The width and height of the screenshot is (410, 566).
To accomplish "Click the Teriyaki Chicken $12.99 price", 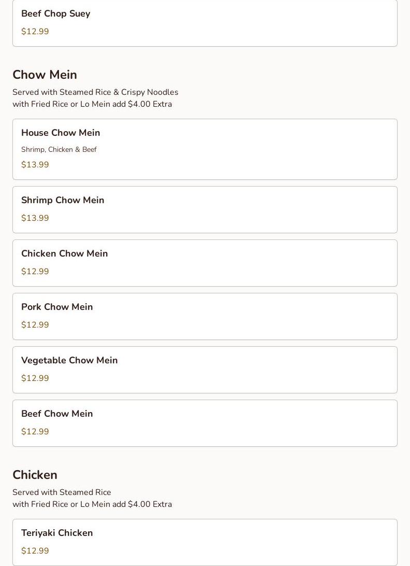I will (35, 551).
